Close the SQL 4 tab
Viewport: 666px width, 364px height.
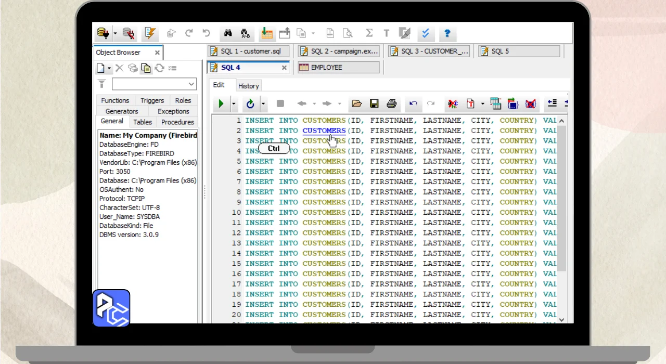pos(285,68)
